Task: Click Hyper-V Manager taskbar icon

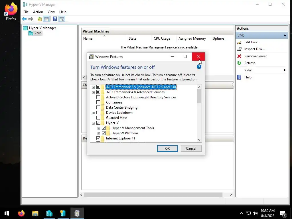Action: point(49,213)
